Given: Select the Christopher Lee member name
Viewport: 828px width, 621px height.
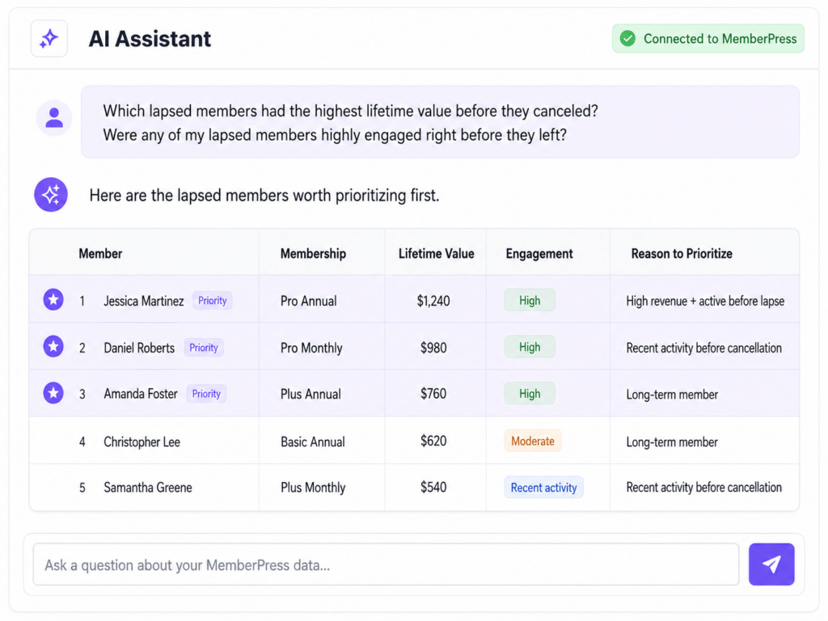Looking at the screenshot, I should (142, 441).
